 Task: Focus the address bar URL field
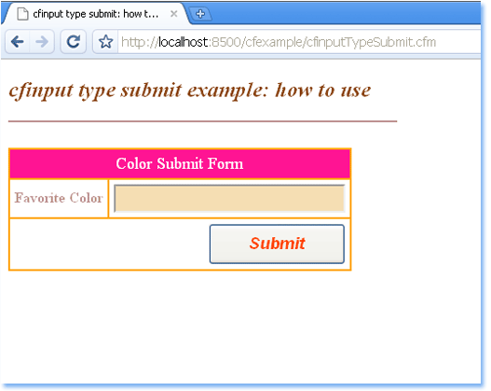[299, 42]
